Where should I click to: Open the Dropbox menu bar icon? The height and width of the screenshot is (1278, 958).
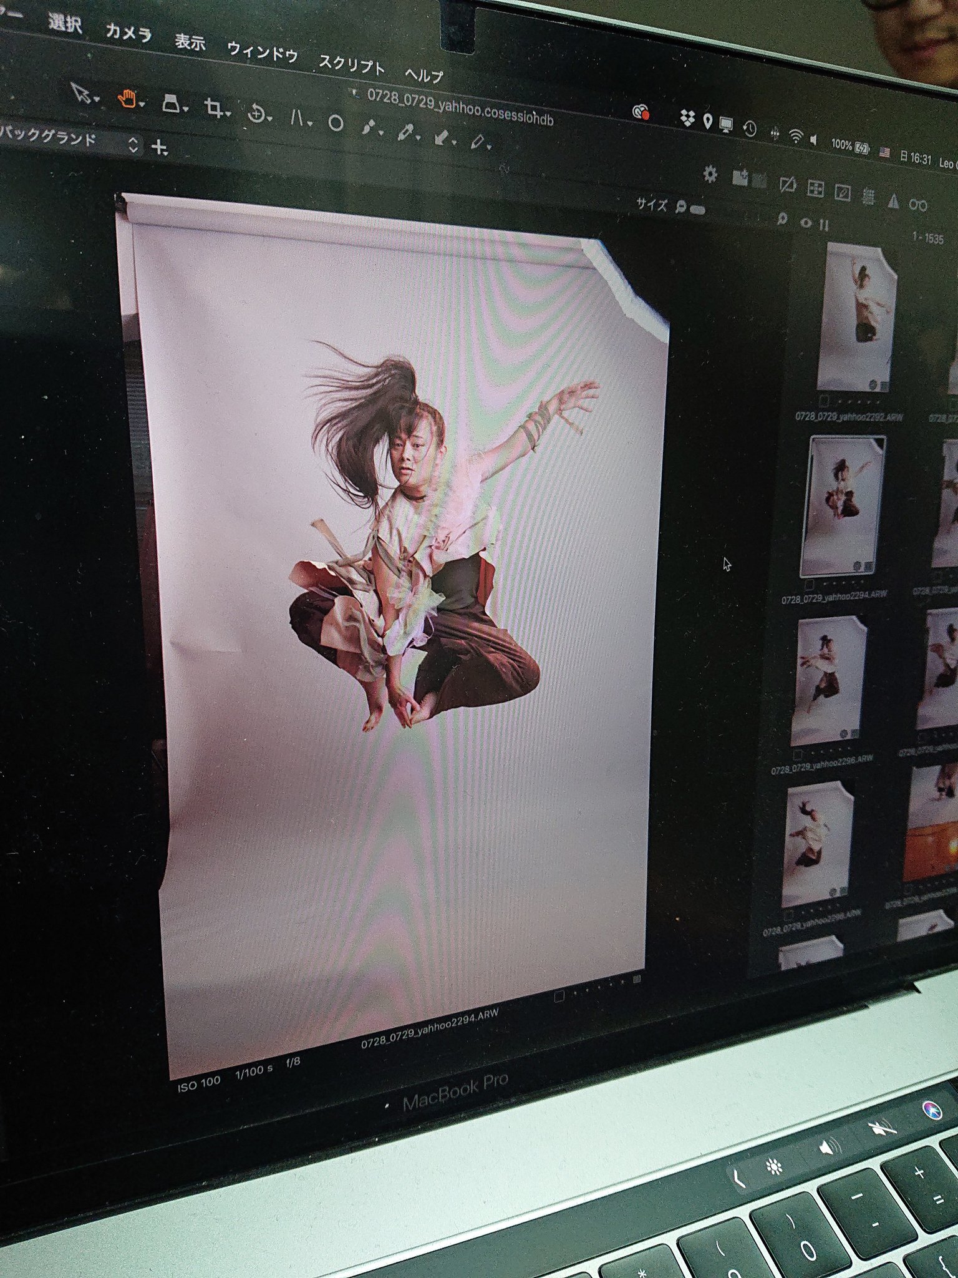point(687,118)
